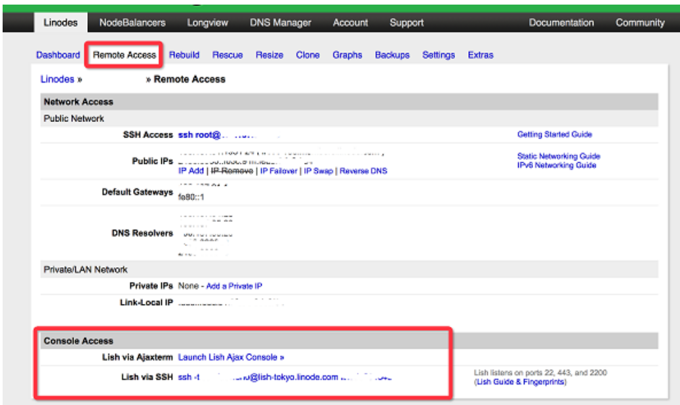The height and width of the screenshot is (405, 680).
Task: Open Documentation in the top bar
Action: coord(561,22)
